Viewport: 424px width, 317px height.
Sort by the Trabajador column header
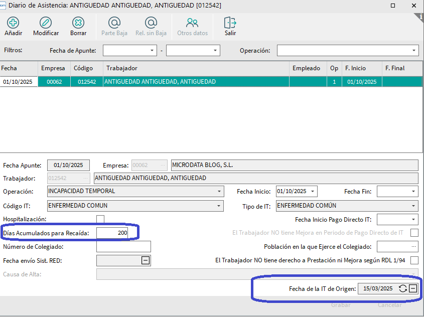196,68
